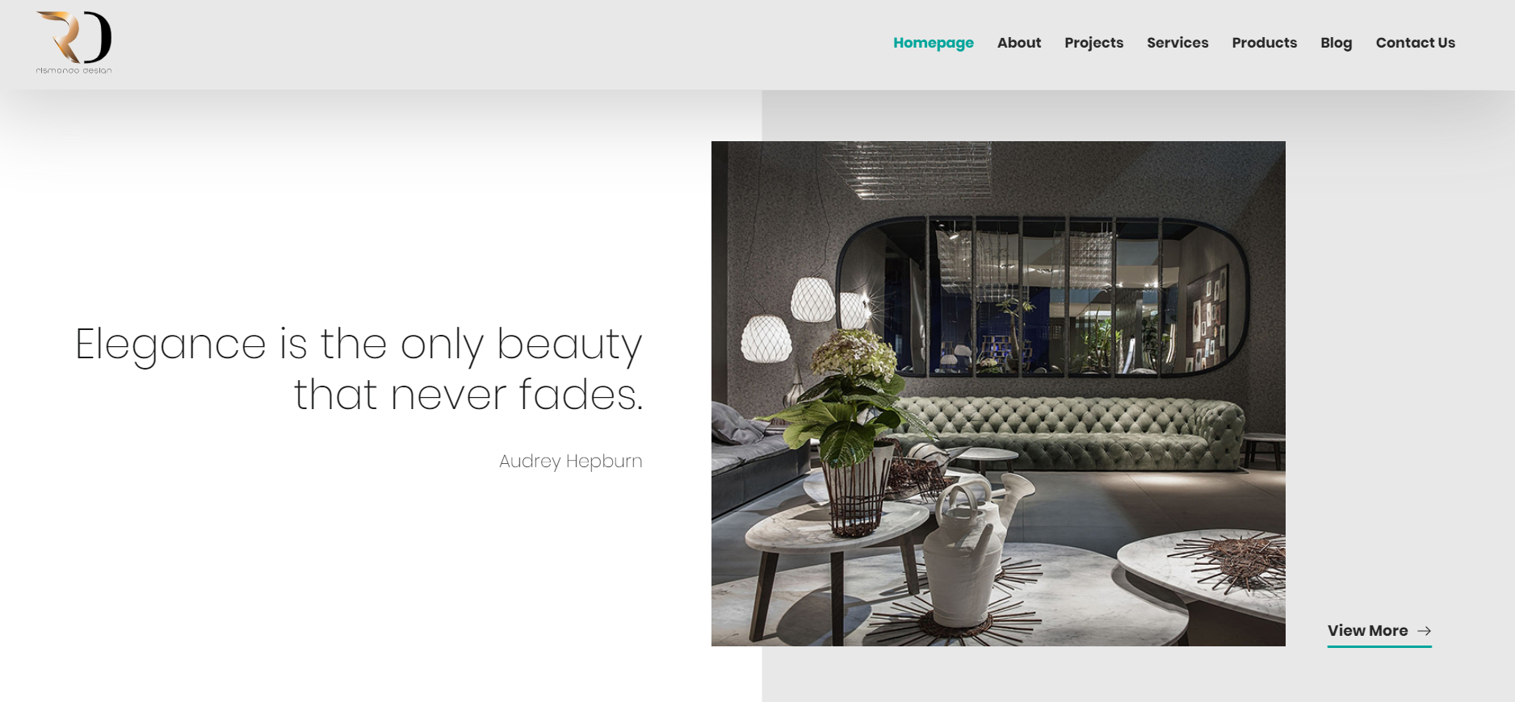The height and width of the screenshot is (702, 1515).
Task: Select Services in the navigation bar
Action: coord(1177,43)
